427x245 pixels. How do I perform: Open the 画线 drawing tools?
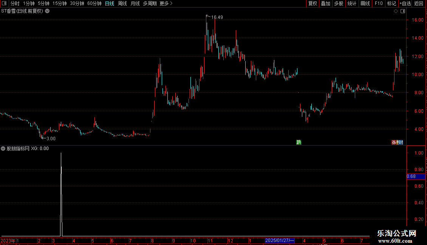coord(365,3)
